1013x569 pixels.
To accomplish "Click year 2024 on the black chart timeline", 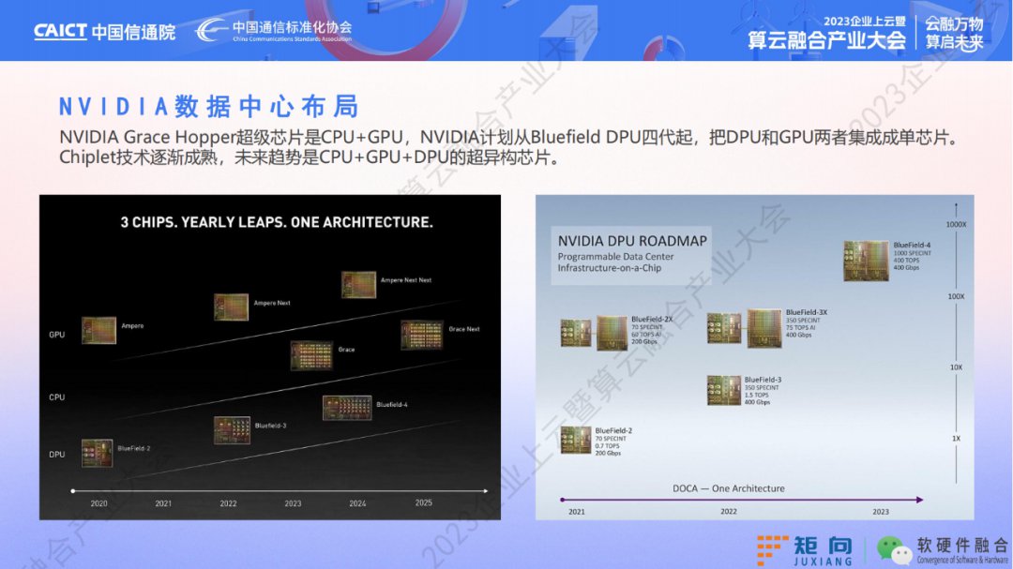I will pyautogui.click(x=357, y=503).
